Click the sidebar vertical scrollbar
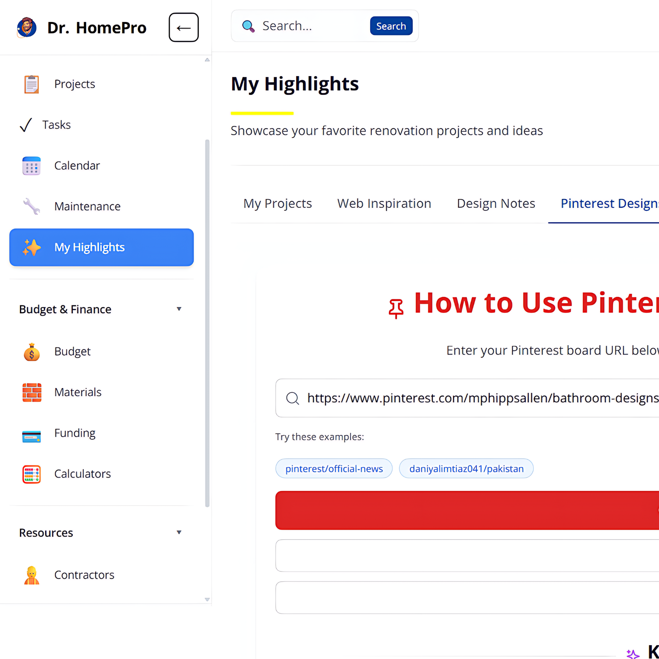659x659 pixels. click(207, 323)
